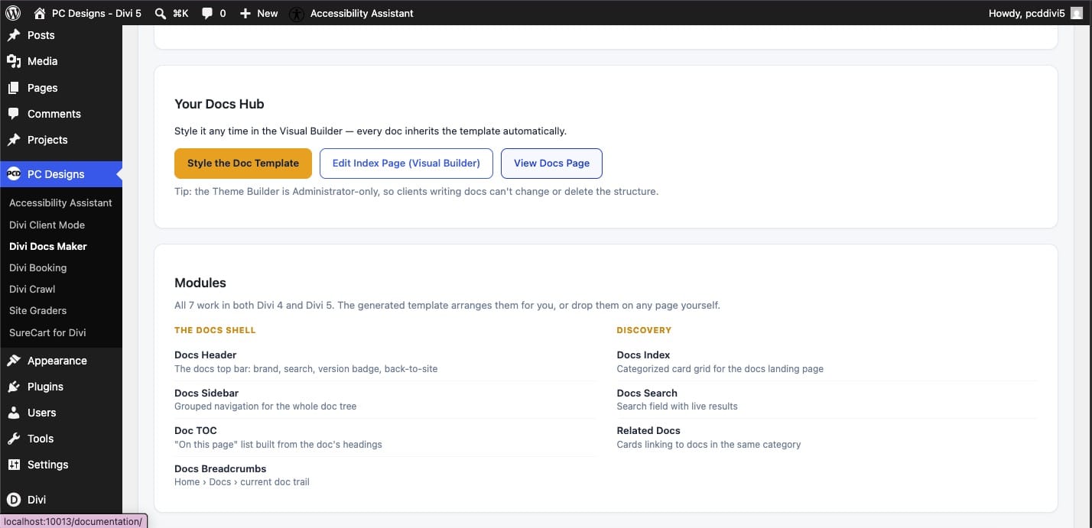This screenshot has height=528, width=1092.
Task: Click THE DOCS SHELL heading
Action: pos(215,330)
